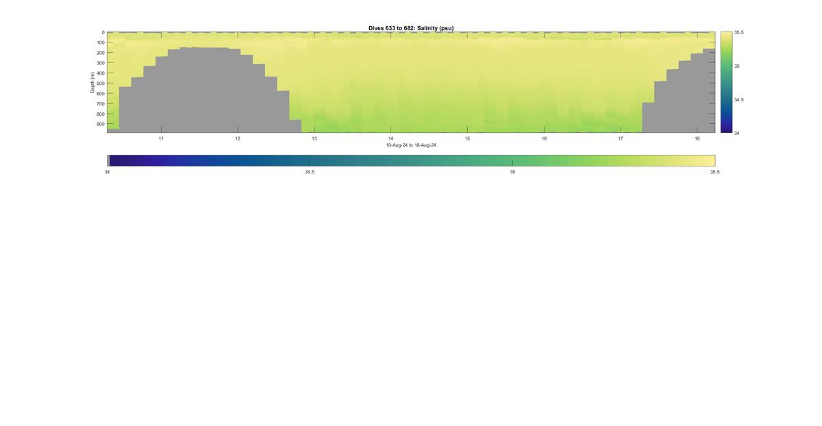This screenshot has width=822, height=426.
Task: Select depth tick label '900'
Action: (100, 125)
